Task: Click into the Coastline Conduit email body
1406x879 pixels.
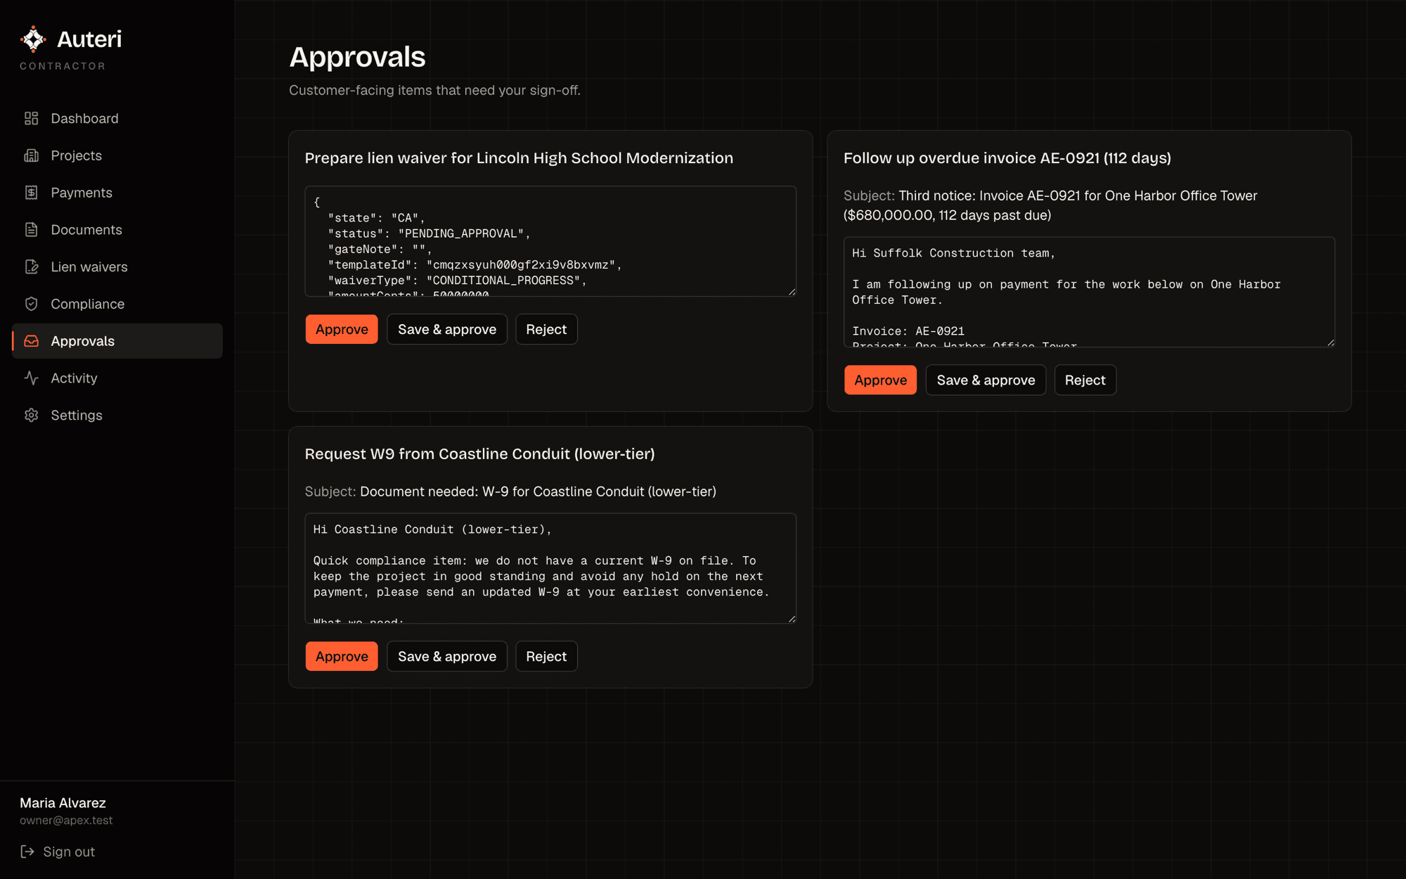Action: click(550, 568)
